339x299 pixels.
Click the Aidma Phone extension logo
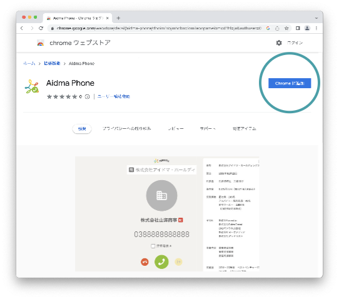[32, 86]
